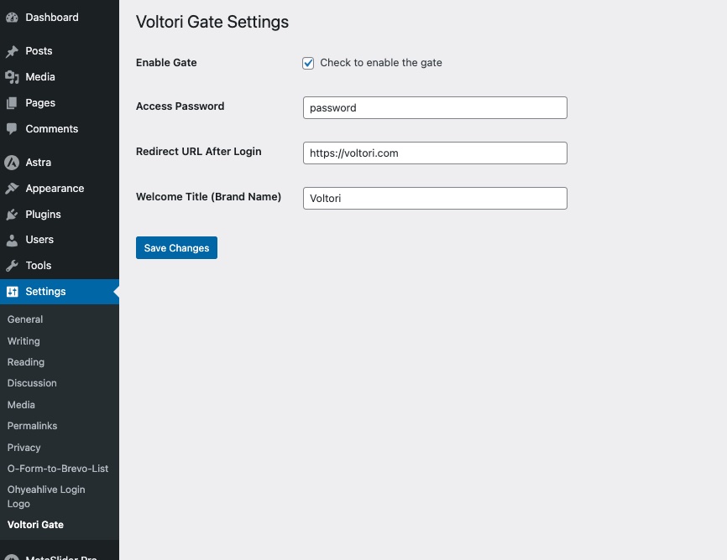Open O-Form-to-Brevo-List settings link
This screenshot has width=727, height=560.
[x=58, y=469]
